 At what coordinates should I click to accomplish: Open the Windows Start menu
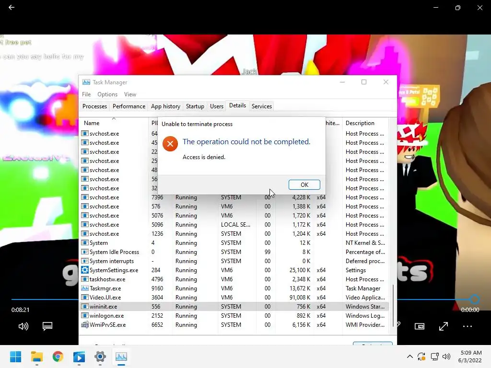pyautogui.click(x=15, y=356)
